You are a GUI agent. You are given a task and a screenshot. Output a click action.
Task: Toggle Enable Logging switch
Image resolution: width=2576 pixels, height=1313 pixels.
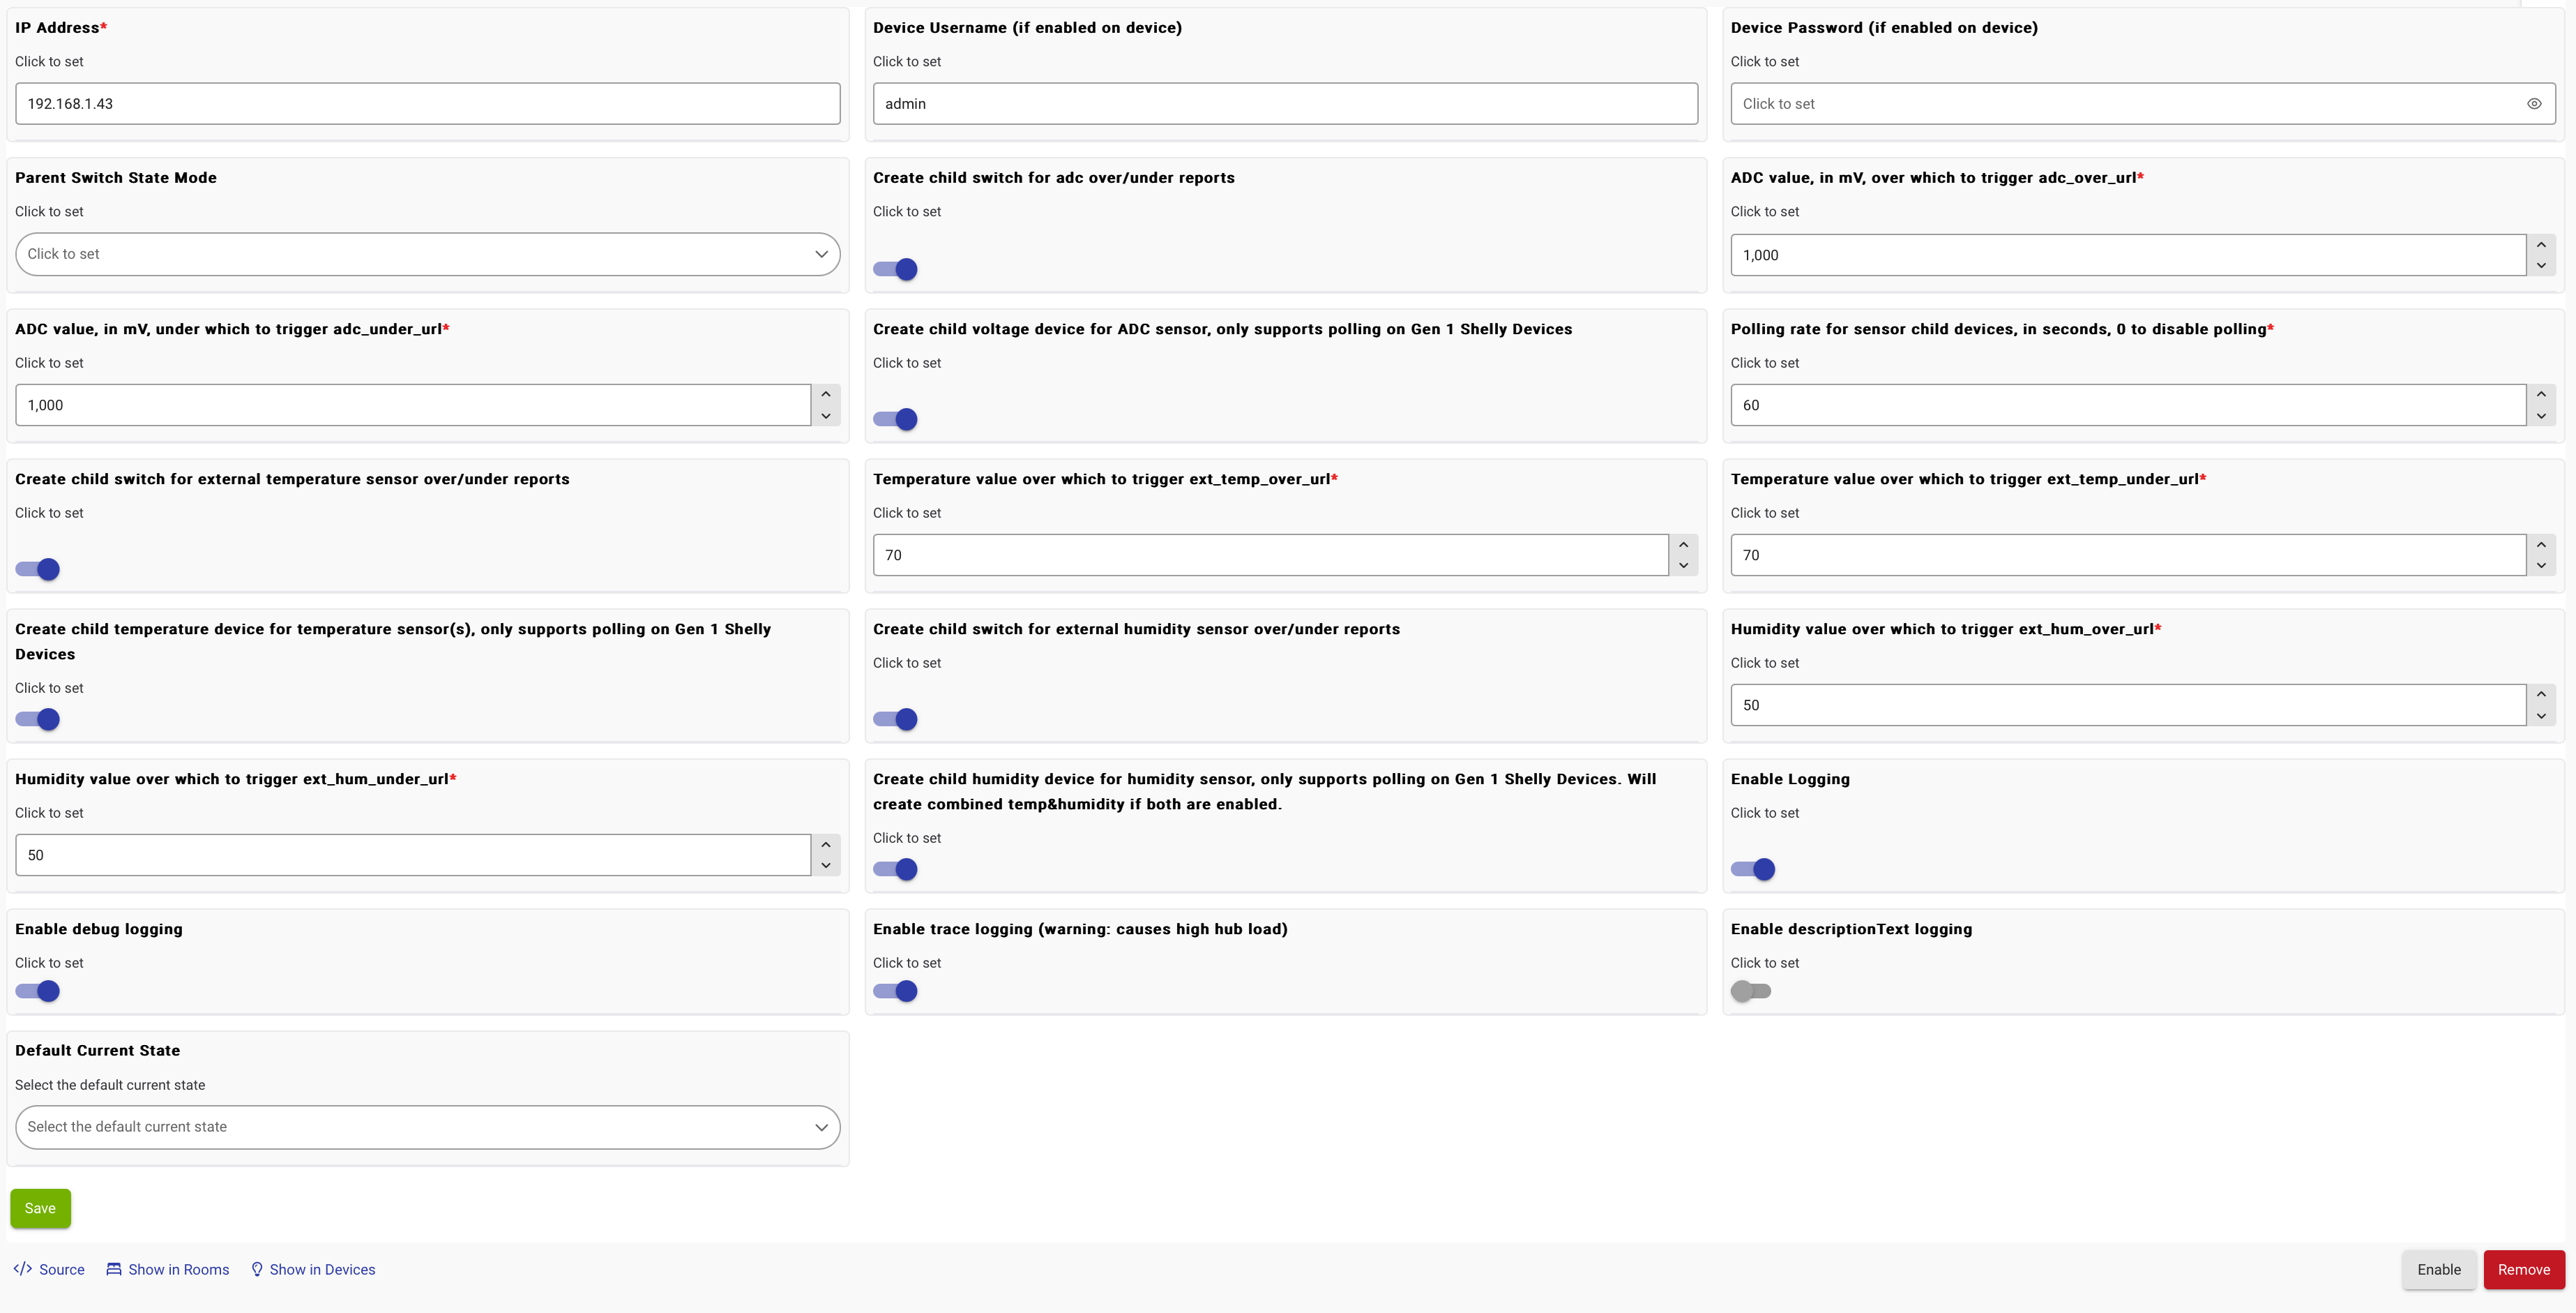1753,870
